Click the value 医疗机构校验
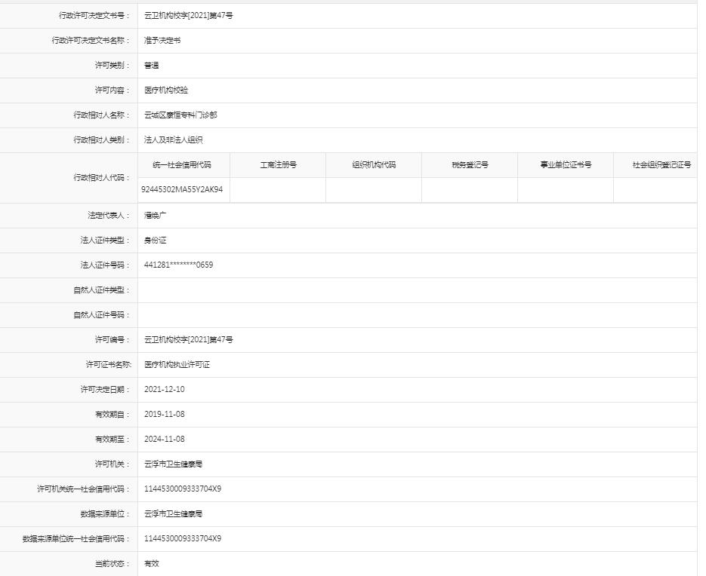706x576 pixels. pyautogui.click(x=166, y=90)
